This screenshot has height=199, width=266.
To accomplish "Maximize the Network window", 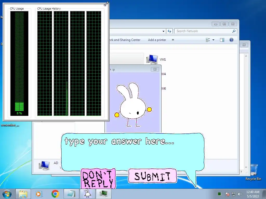I will pyautogui.click(x=224, y=24).
